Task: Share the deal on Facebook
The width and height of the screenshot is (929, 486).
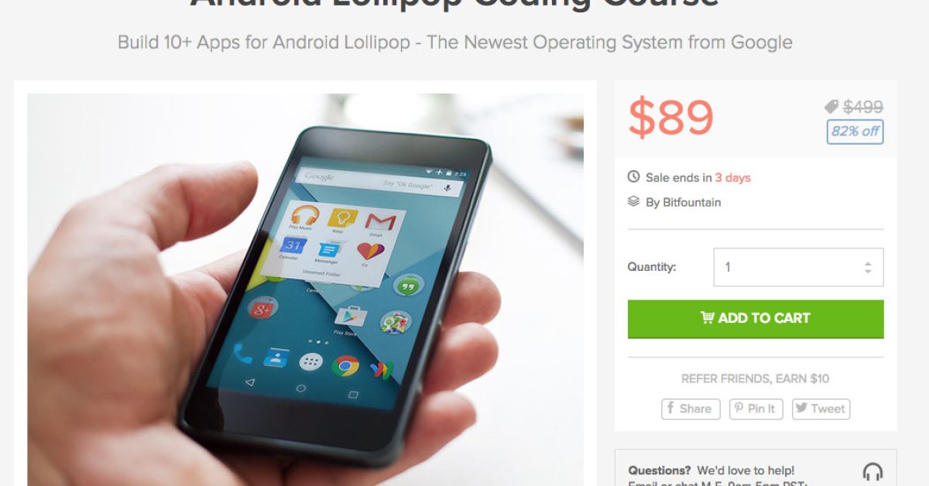Action: tap(691, 409)
